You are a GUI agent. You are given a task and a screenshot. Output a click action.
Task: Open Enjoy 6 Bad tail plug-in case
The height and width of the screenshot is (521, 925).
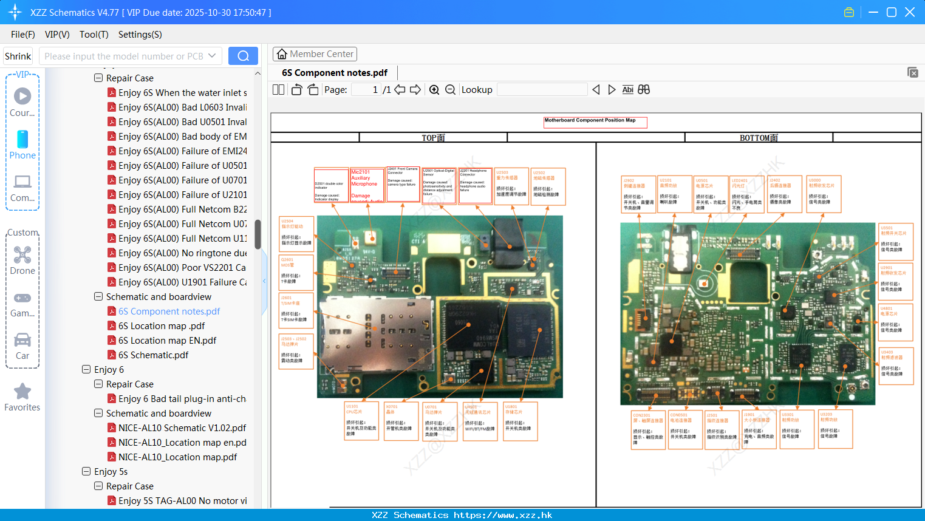click(x=182, y=398)
